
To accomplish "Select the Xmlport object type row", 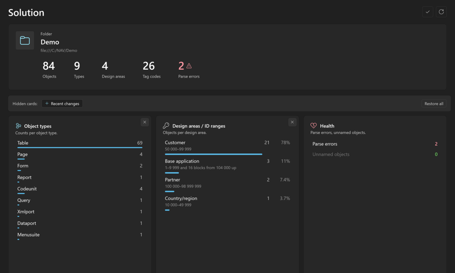I will (x=80, y=213).
